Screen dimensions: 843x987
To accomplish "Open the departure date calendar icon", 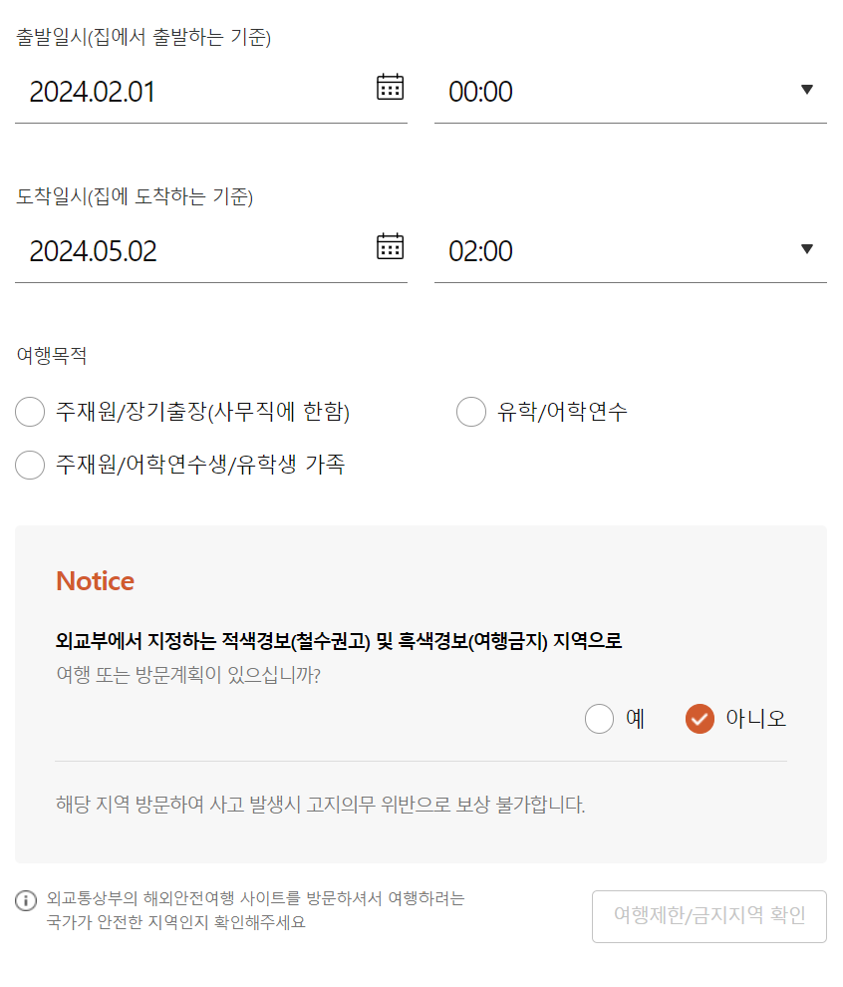I will [390, 87].
